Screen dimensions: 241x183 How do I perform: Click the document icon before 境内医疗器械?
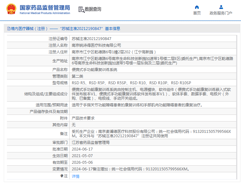click(9, 29)
